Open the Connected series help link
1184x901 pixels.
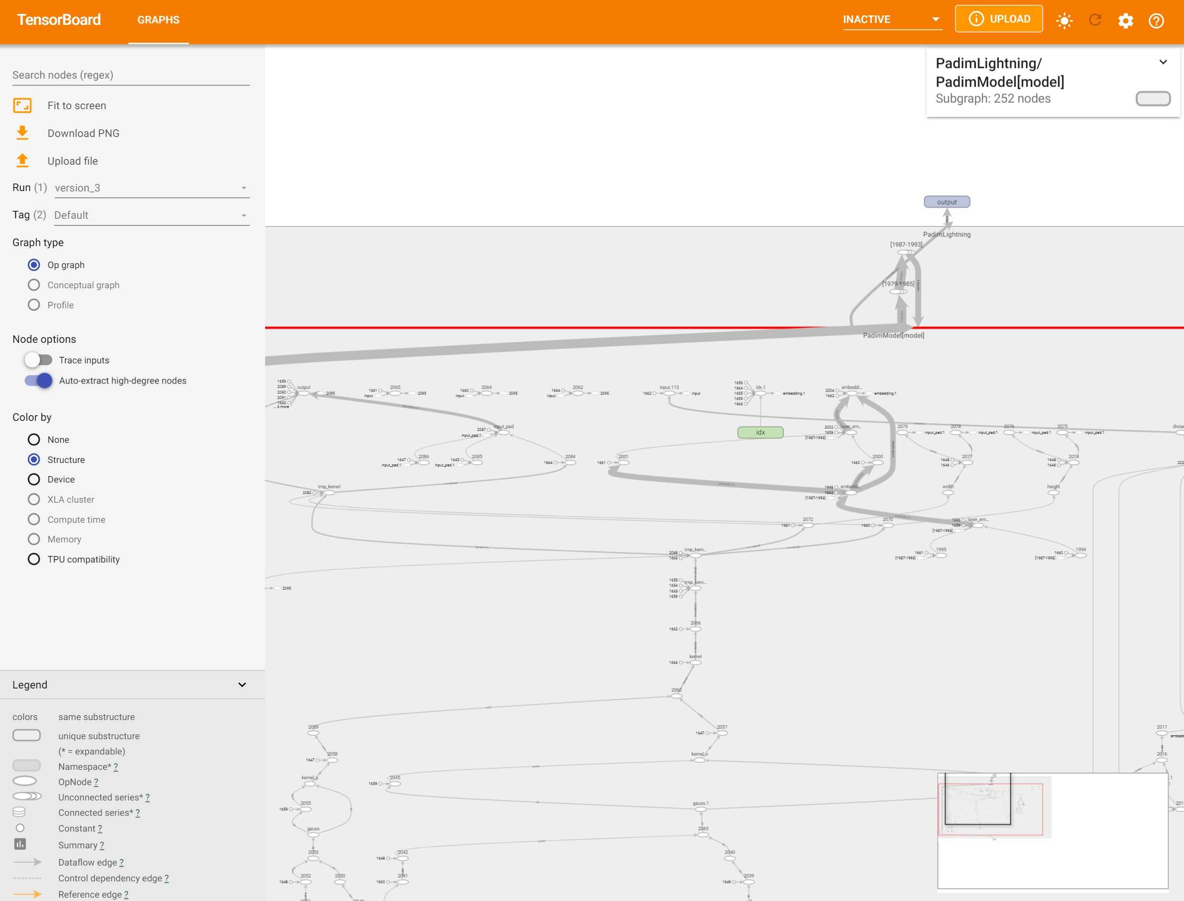point(138,812)
